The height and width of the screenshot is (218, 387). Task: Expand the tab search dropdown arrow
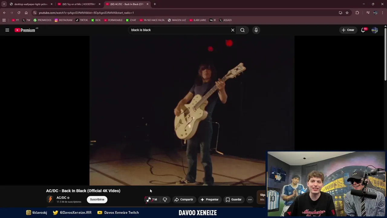[4, 4]
